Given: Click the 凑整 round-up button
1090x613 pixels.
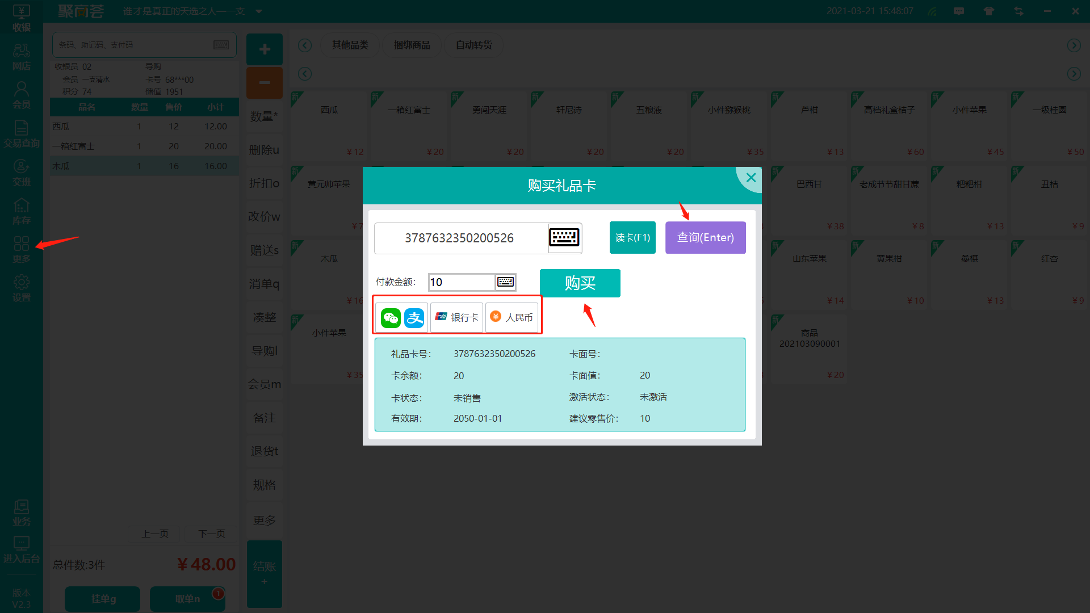Looking at the screenshot, I should 265,317.
